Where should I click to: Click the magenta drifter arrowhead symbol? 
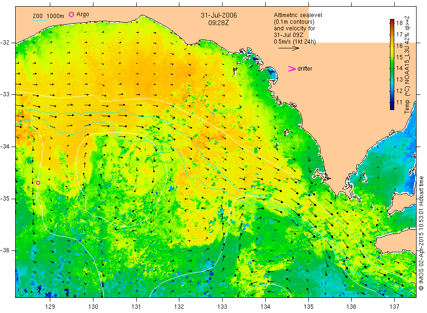(292, 69)
